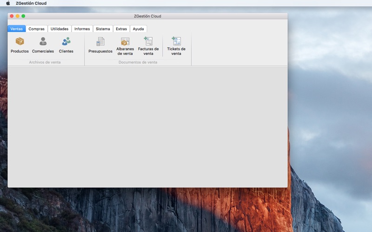The width and height of the screenshot is (372, 232).
Task: Open Tickets de venta icon
Action: (x=176, y=41)
